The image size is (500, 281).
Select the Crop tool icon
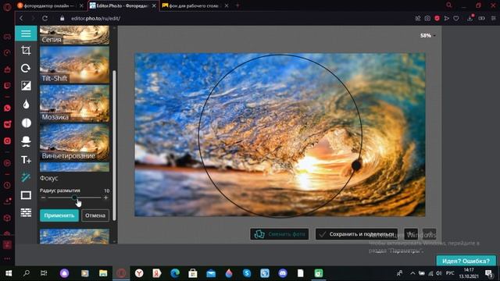[26, 50]
